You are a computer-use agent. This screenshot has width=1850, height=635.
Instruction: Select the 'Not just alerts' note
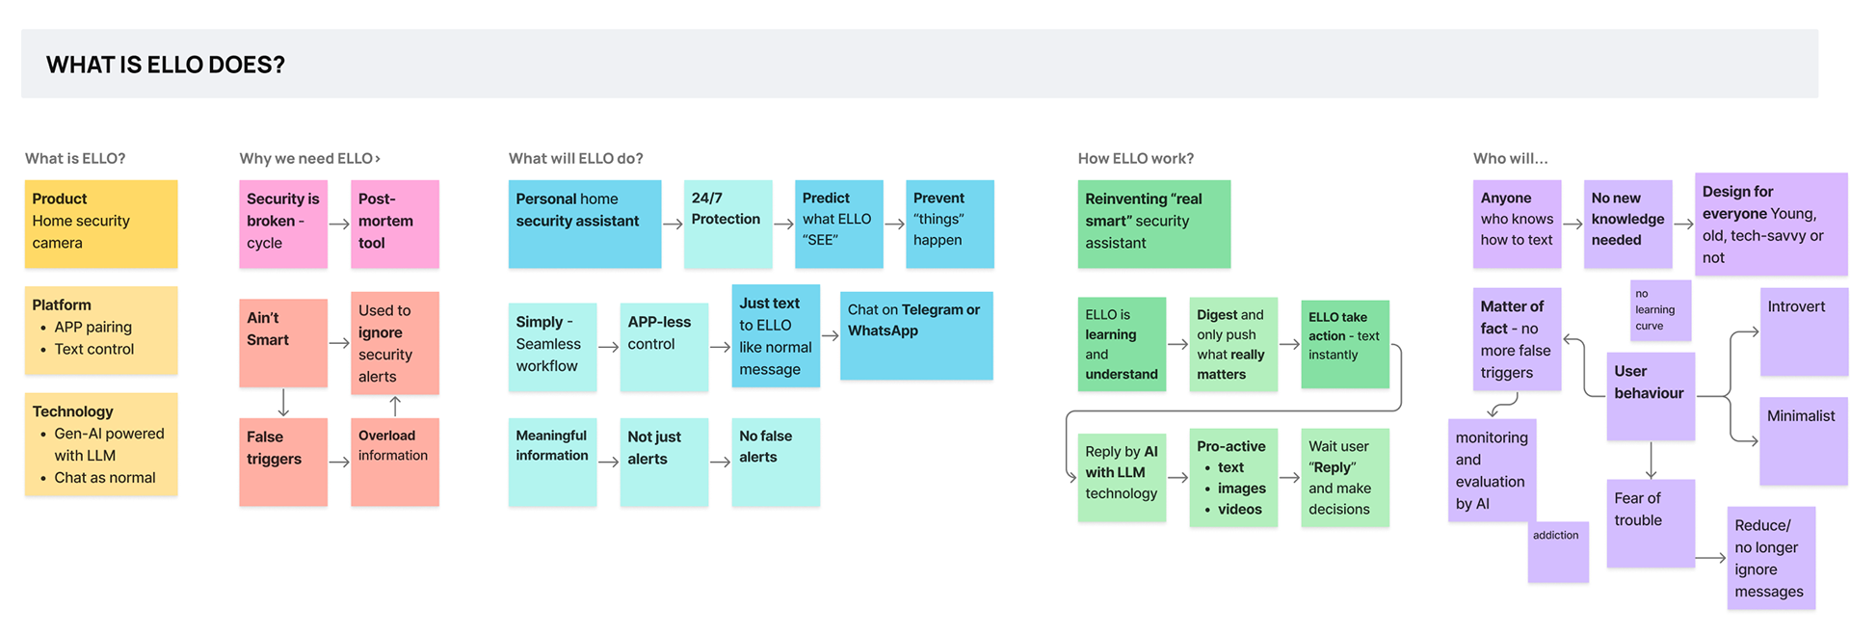pyautogui.click(x=664, y=462)
